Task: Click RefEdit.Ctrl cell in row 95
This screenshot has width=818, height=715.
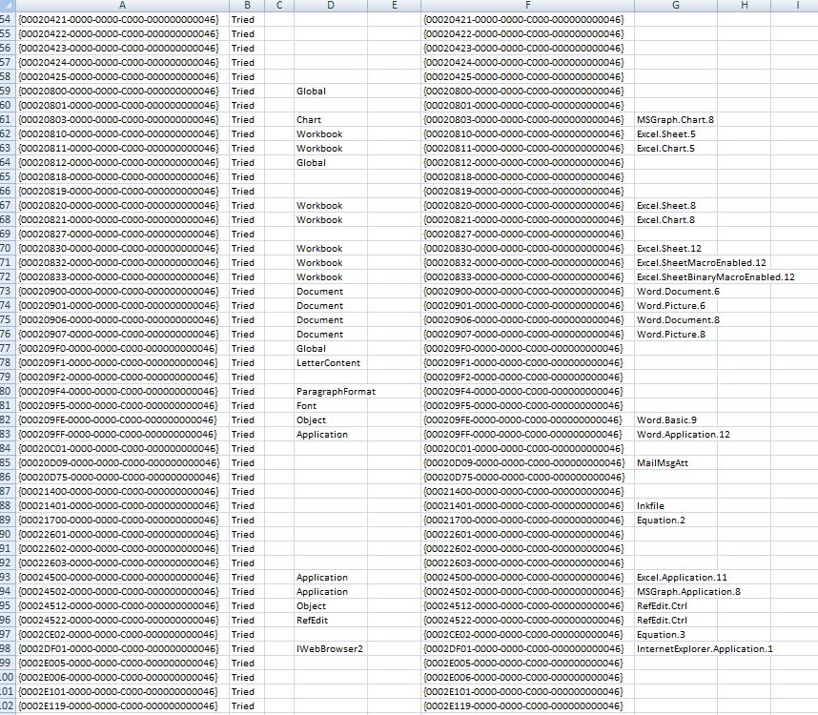Action: tap(676, 606)
